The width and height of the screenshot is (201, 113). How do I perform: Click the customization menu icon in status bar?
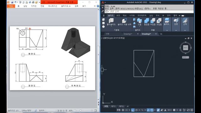(192, 110)
